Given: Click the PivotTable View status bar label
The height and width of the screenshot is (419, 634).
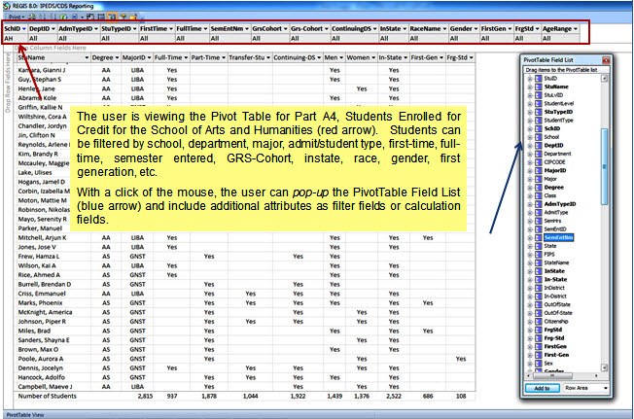Looking at the screenshot, I should click(x=25, y=414).
